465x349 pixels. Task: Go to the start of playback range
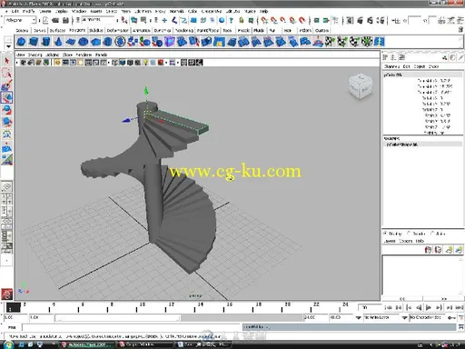[x=388, y=308]
